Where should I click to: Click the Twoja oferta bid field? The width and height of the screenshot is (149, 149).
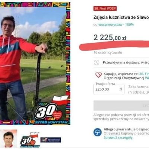coord(109,89)
